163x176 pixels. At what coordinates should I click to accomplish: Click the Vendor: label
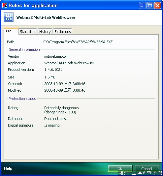tap(14, 56)
